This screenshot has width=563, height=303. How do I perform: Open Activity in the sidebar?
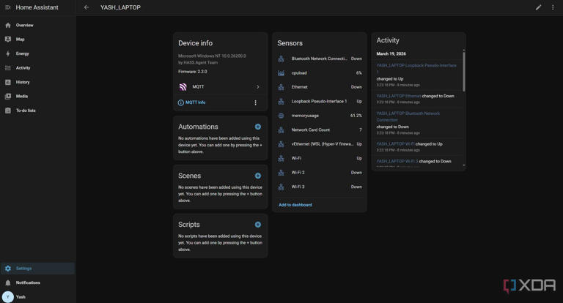(x=37, y=68)
